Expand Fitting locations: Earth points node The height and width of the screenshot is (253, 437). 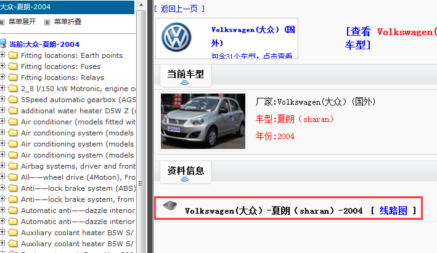2,55
